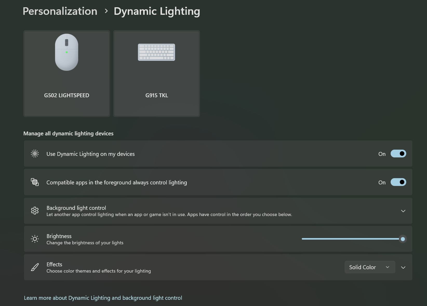Disable Use Dynamic Lighting on my devices
Screen dimensions: 427x306
click(x=398, y=154)
